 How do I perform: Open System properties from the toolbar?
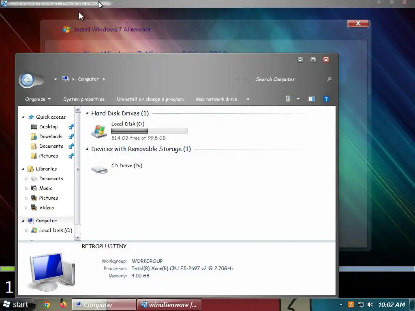tap(84, 99)
